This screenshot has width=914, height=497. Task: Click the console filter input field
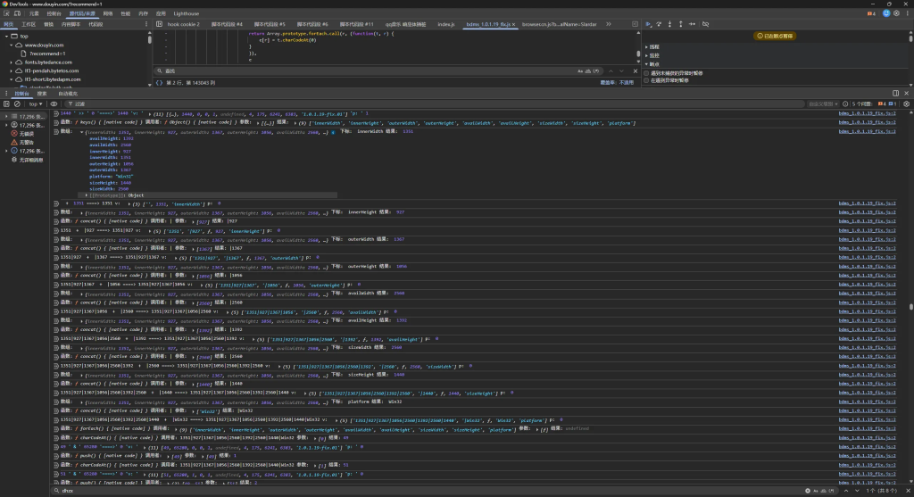(134, 104)
